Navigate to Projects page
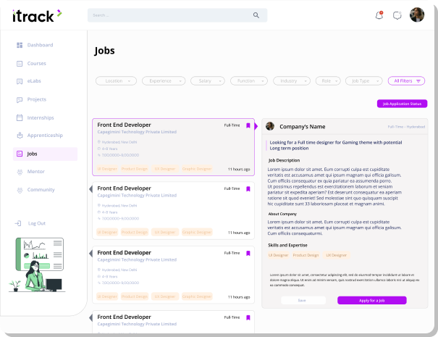 (37, 99)
